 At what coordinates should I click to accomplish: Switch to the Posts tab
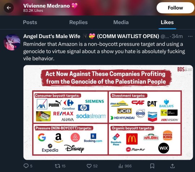pyautogui.click(x=30, y=22)
